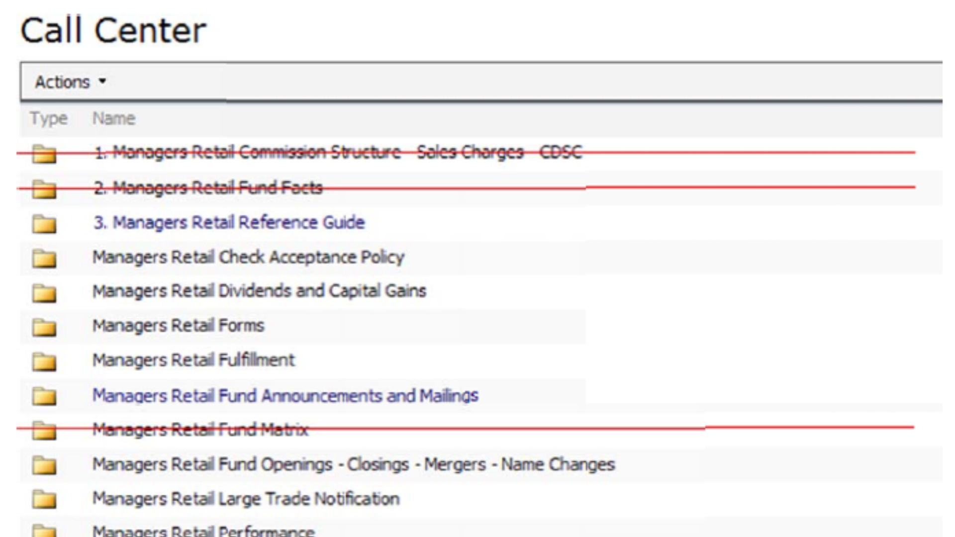Viewport: 955px width, 537px height.
Task: Click folder icon for Large Trade Notification
Action: tap(44, 499)
